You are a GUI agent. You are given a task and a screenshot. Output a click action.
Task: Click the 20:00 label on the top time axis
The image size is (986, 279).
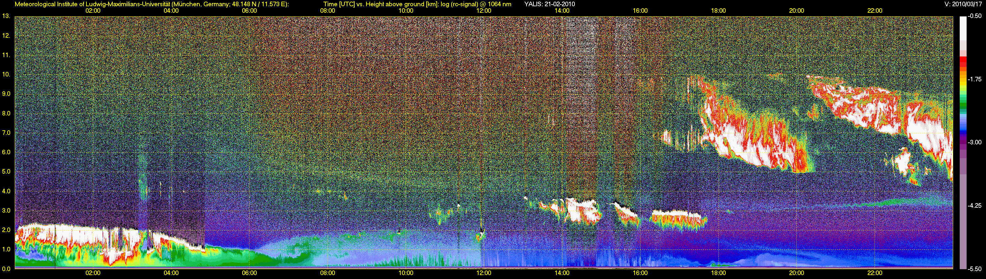[797, 11]
